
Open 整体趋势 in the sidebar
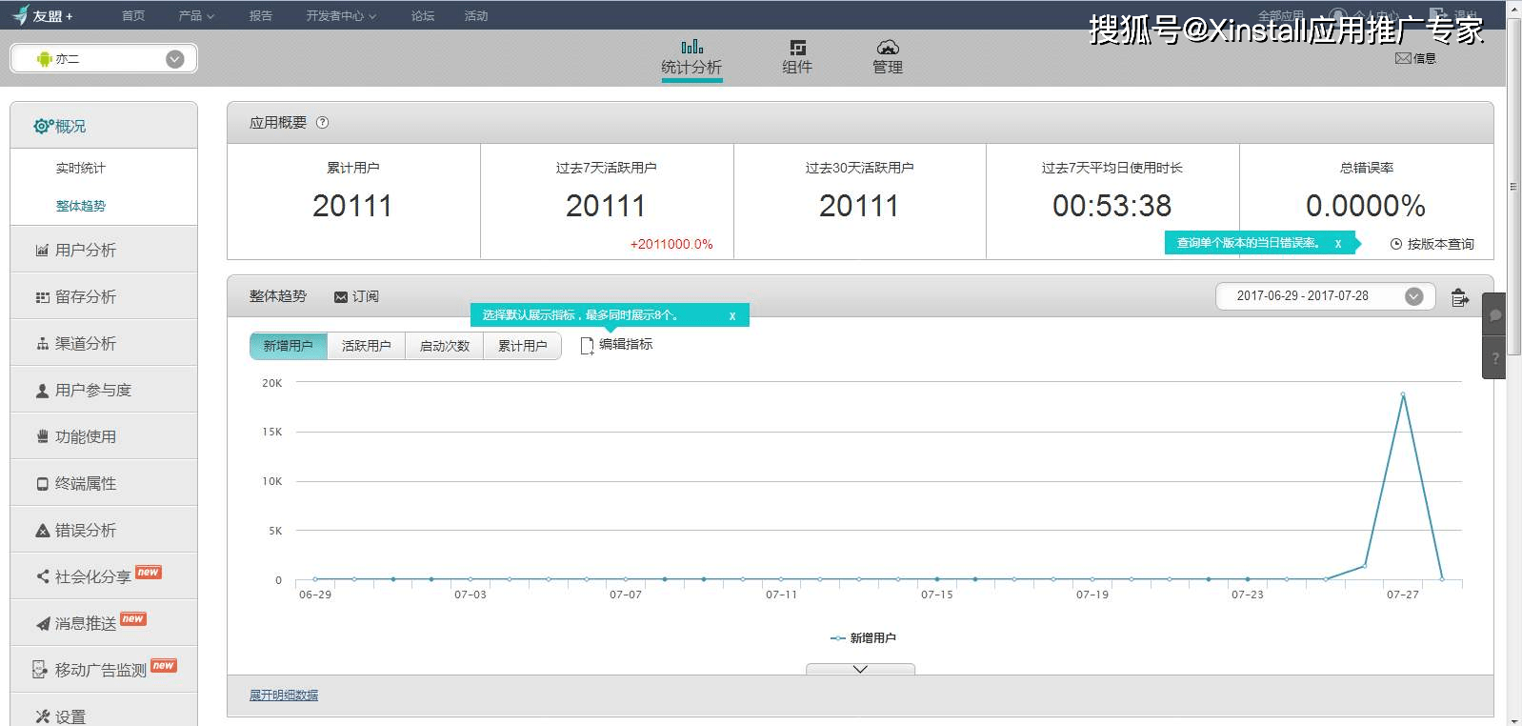click(81, 206)
